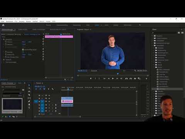Mute audio track A1

point(49,105)
